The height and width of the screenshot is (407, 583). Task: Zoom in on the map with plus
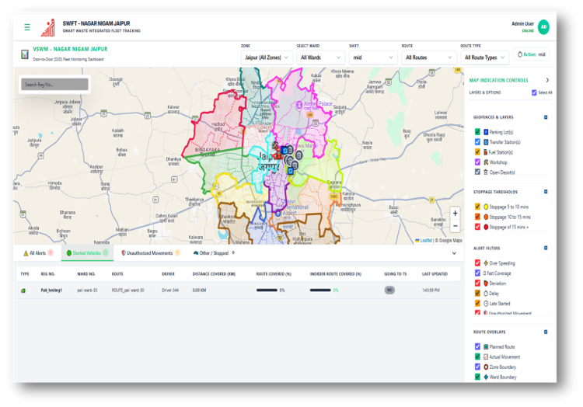pyautogui.click(x=455, y=213)
